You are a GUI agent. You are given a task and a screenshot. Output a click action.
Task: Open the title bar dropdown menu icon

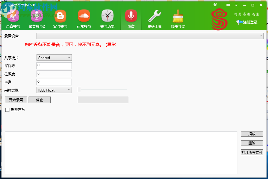(236, 5)
